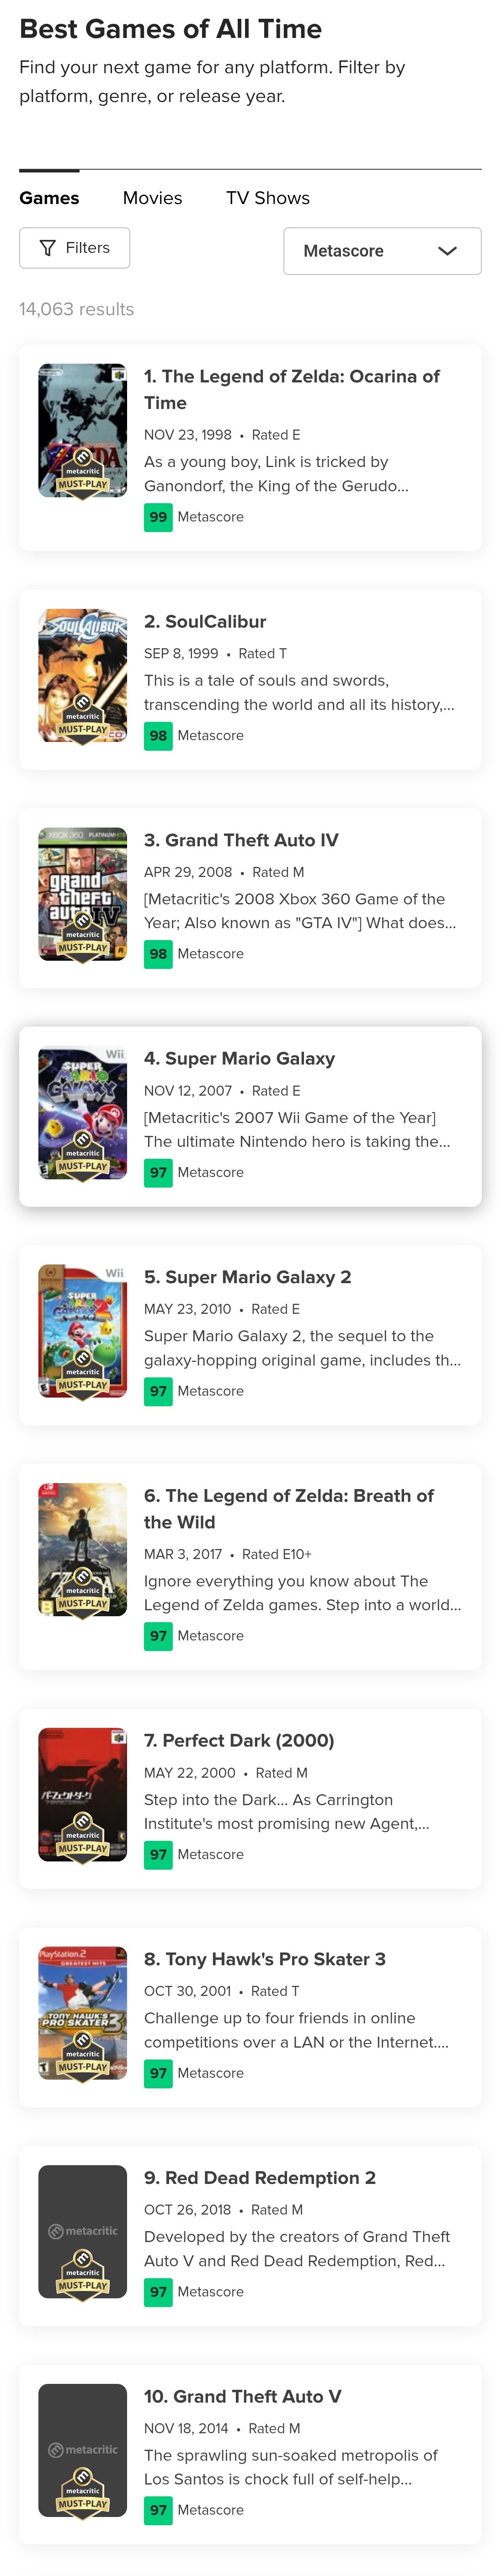The width and height of the screenshot is (501, 2576).
Task: Open the Filters button
Action: tap(75, 248)
